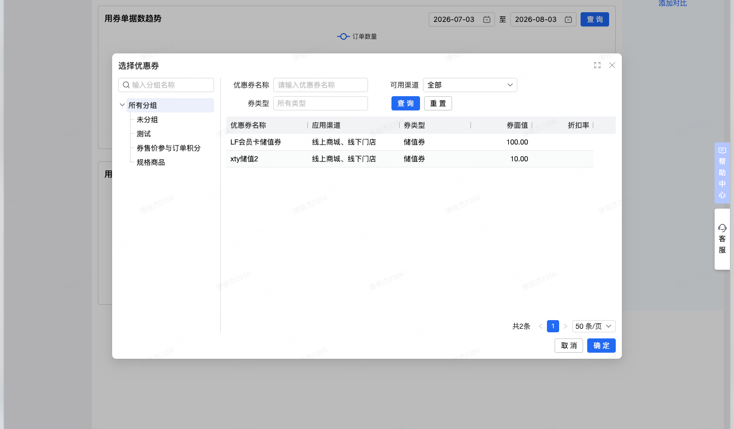The width and height of the screenshot is (734, 429).
Task: Select page 1 in pagination
Action: coord(553,326)
